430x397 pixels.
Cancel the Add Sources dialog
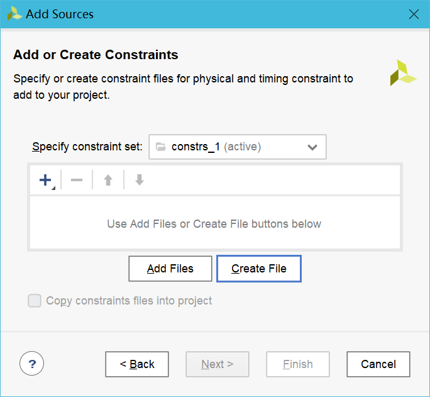click(x=378, y=364)
